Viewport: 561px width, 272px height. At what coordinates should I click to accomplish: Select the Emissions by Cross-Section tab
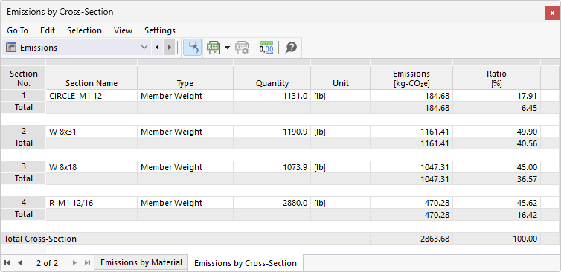coord(246,263)
